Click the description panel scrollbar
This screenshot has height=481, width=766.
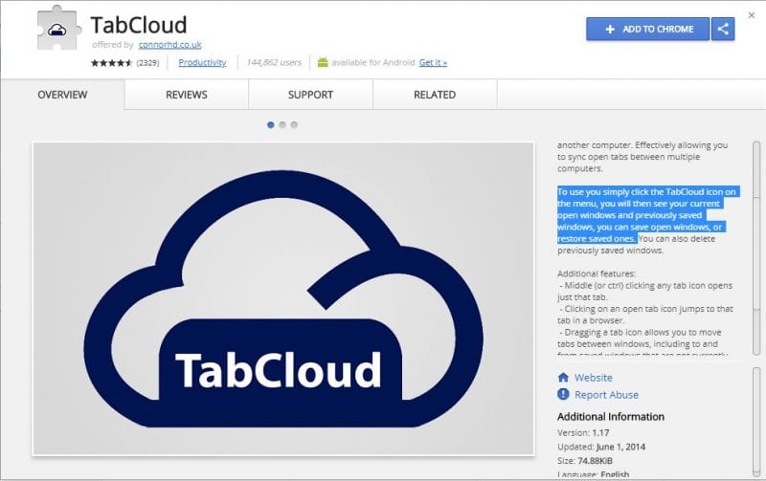pos(756,248)
